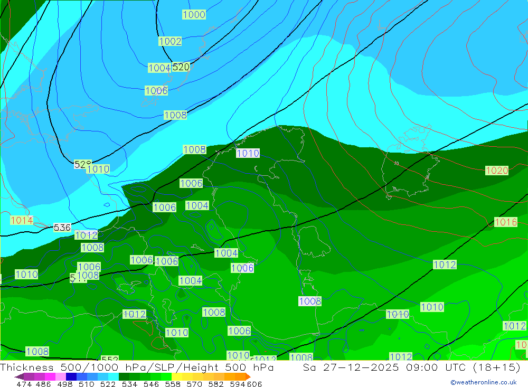
Task: Click the 1002 isobar label
Action: point(170,41)
